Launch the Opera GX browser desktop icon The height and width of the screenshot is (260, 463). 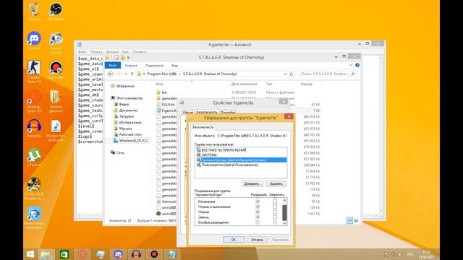[34, 97]
